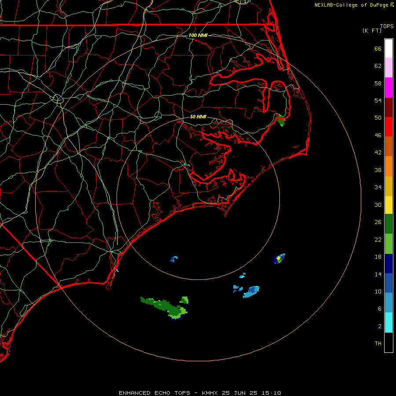Screen dimensions: 396x396
Task: Click the gold 38 kft legend swatch
Action: pyautogui.click(x=389, y=186)
